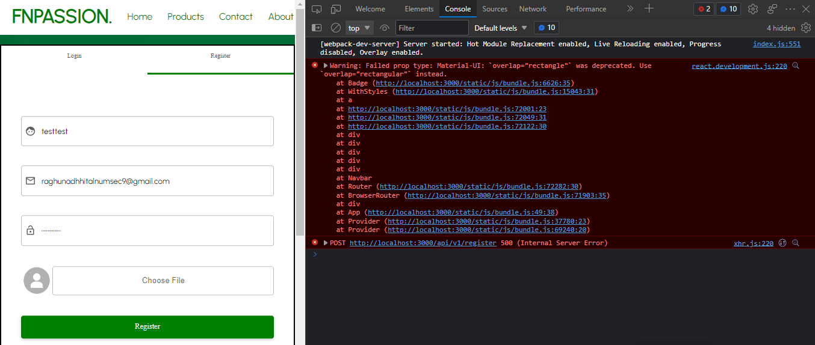Screen dimensions: 815x345
Task: Switch to the Welcome tab in DevTools
Action: point(370,9)
